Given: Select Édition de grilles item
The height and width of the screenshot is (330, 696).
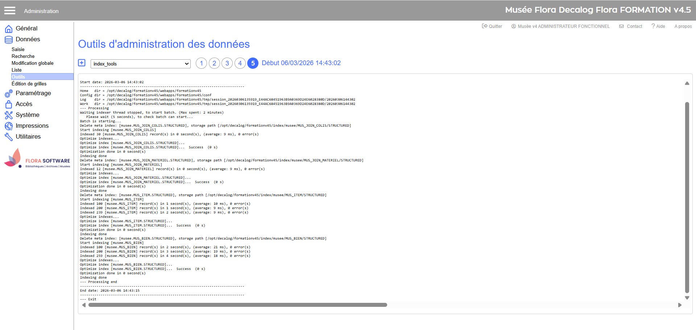Looking at the screenshot, I should pyautogui.click(x=29, y=84).
